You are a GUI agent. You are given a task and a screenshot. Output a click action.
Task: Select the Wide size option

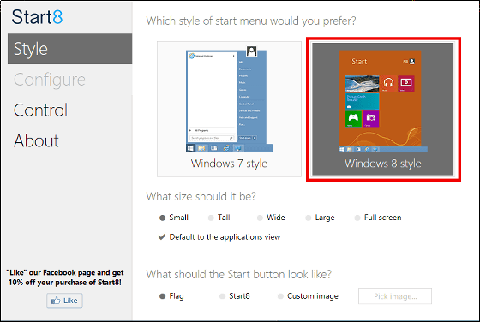tap(271, 218)
